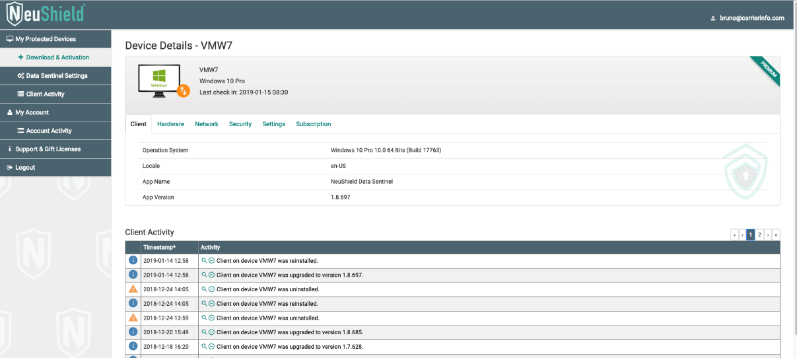Click warning triangle of 14:05 uninstalled row

133,289
